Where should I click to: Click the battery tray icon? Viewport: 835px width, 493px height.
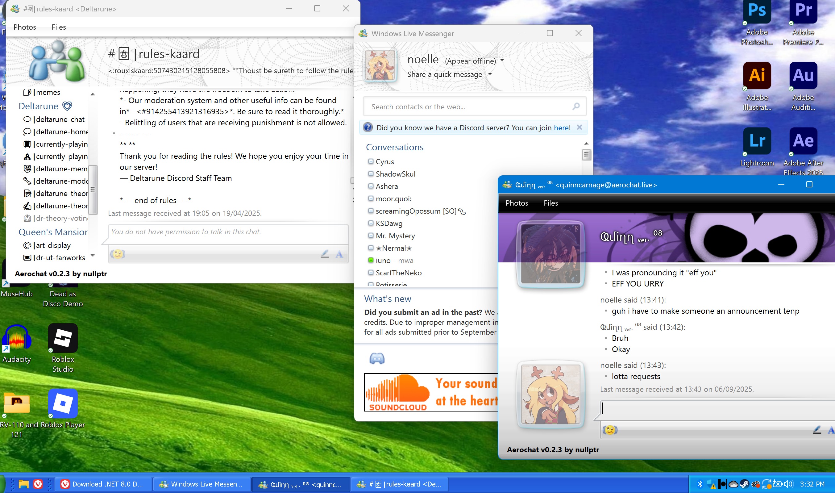coord(778,484)
